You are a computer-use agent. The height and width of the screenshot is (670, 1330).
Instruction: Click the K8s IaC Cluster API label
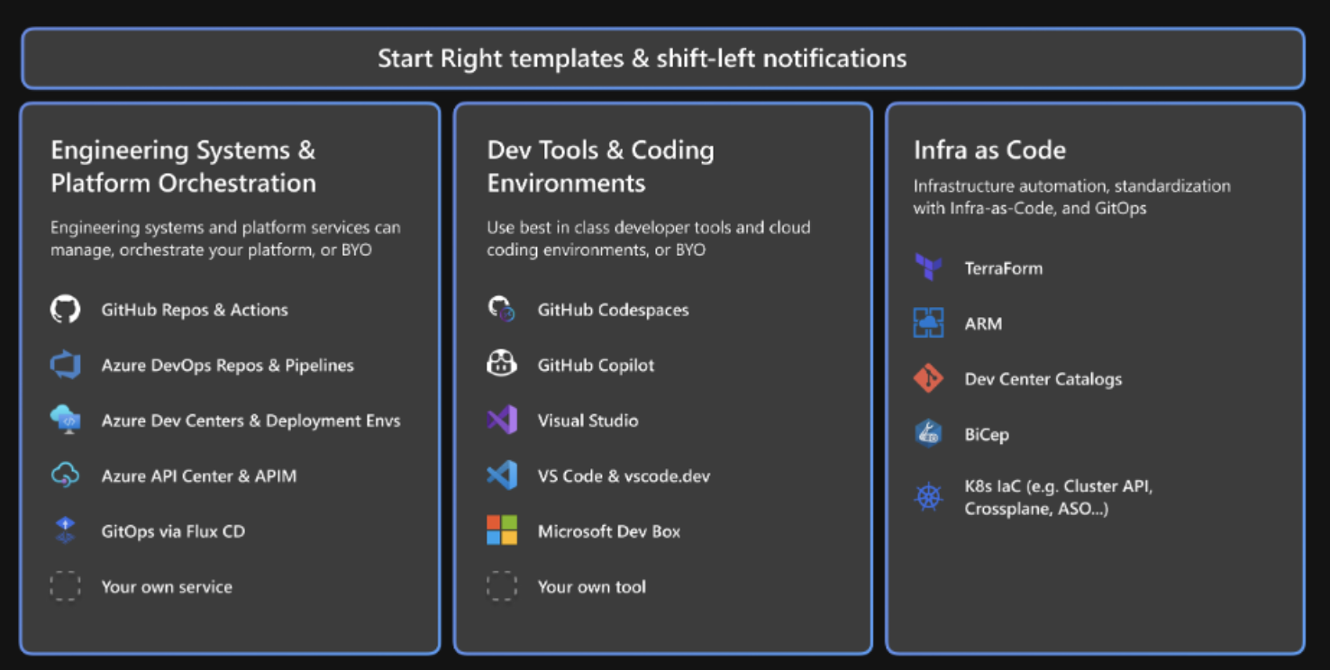[x=1059, y=497]
